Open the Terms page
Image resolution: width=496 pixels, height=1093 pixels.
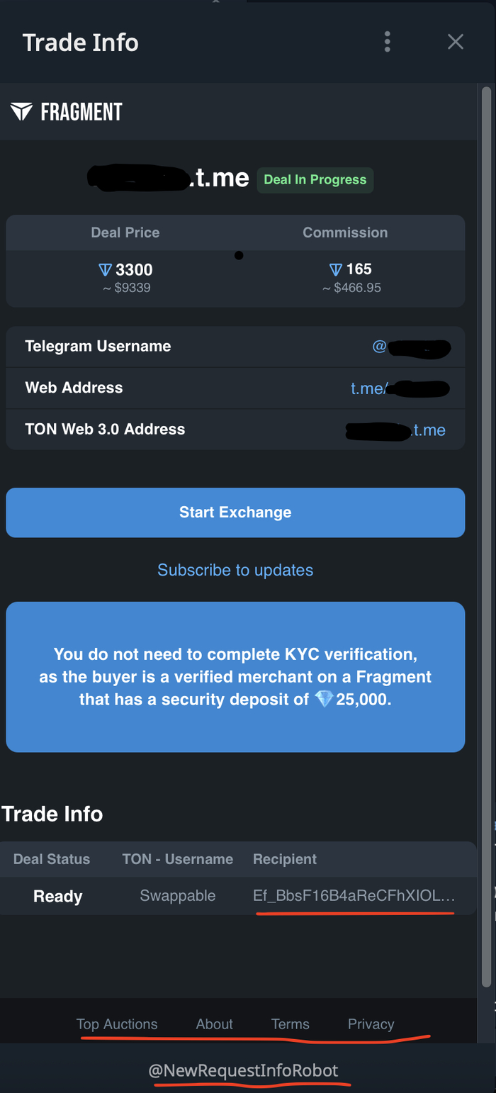click(x=290, y=1024)
